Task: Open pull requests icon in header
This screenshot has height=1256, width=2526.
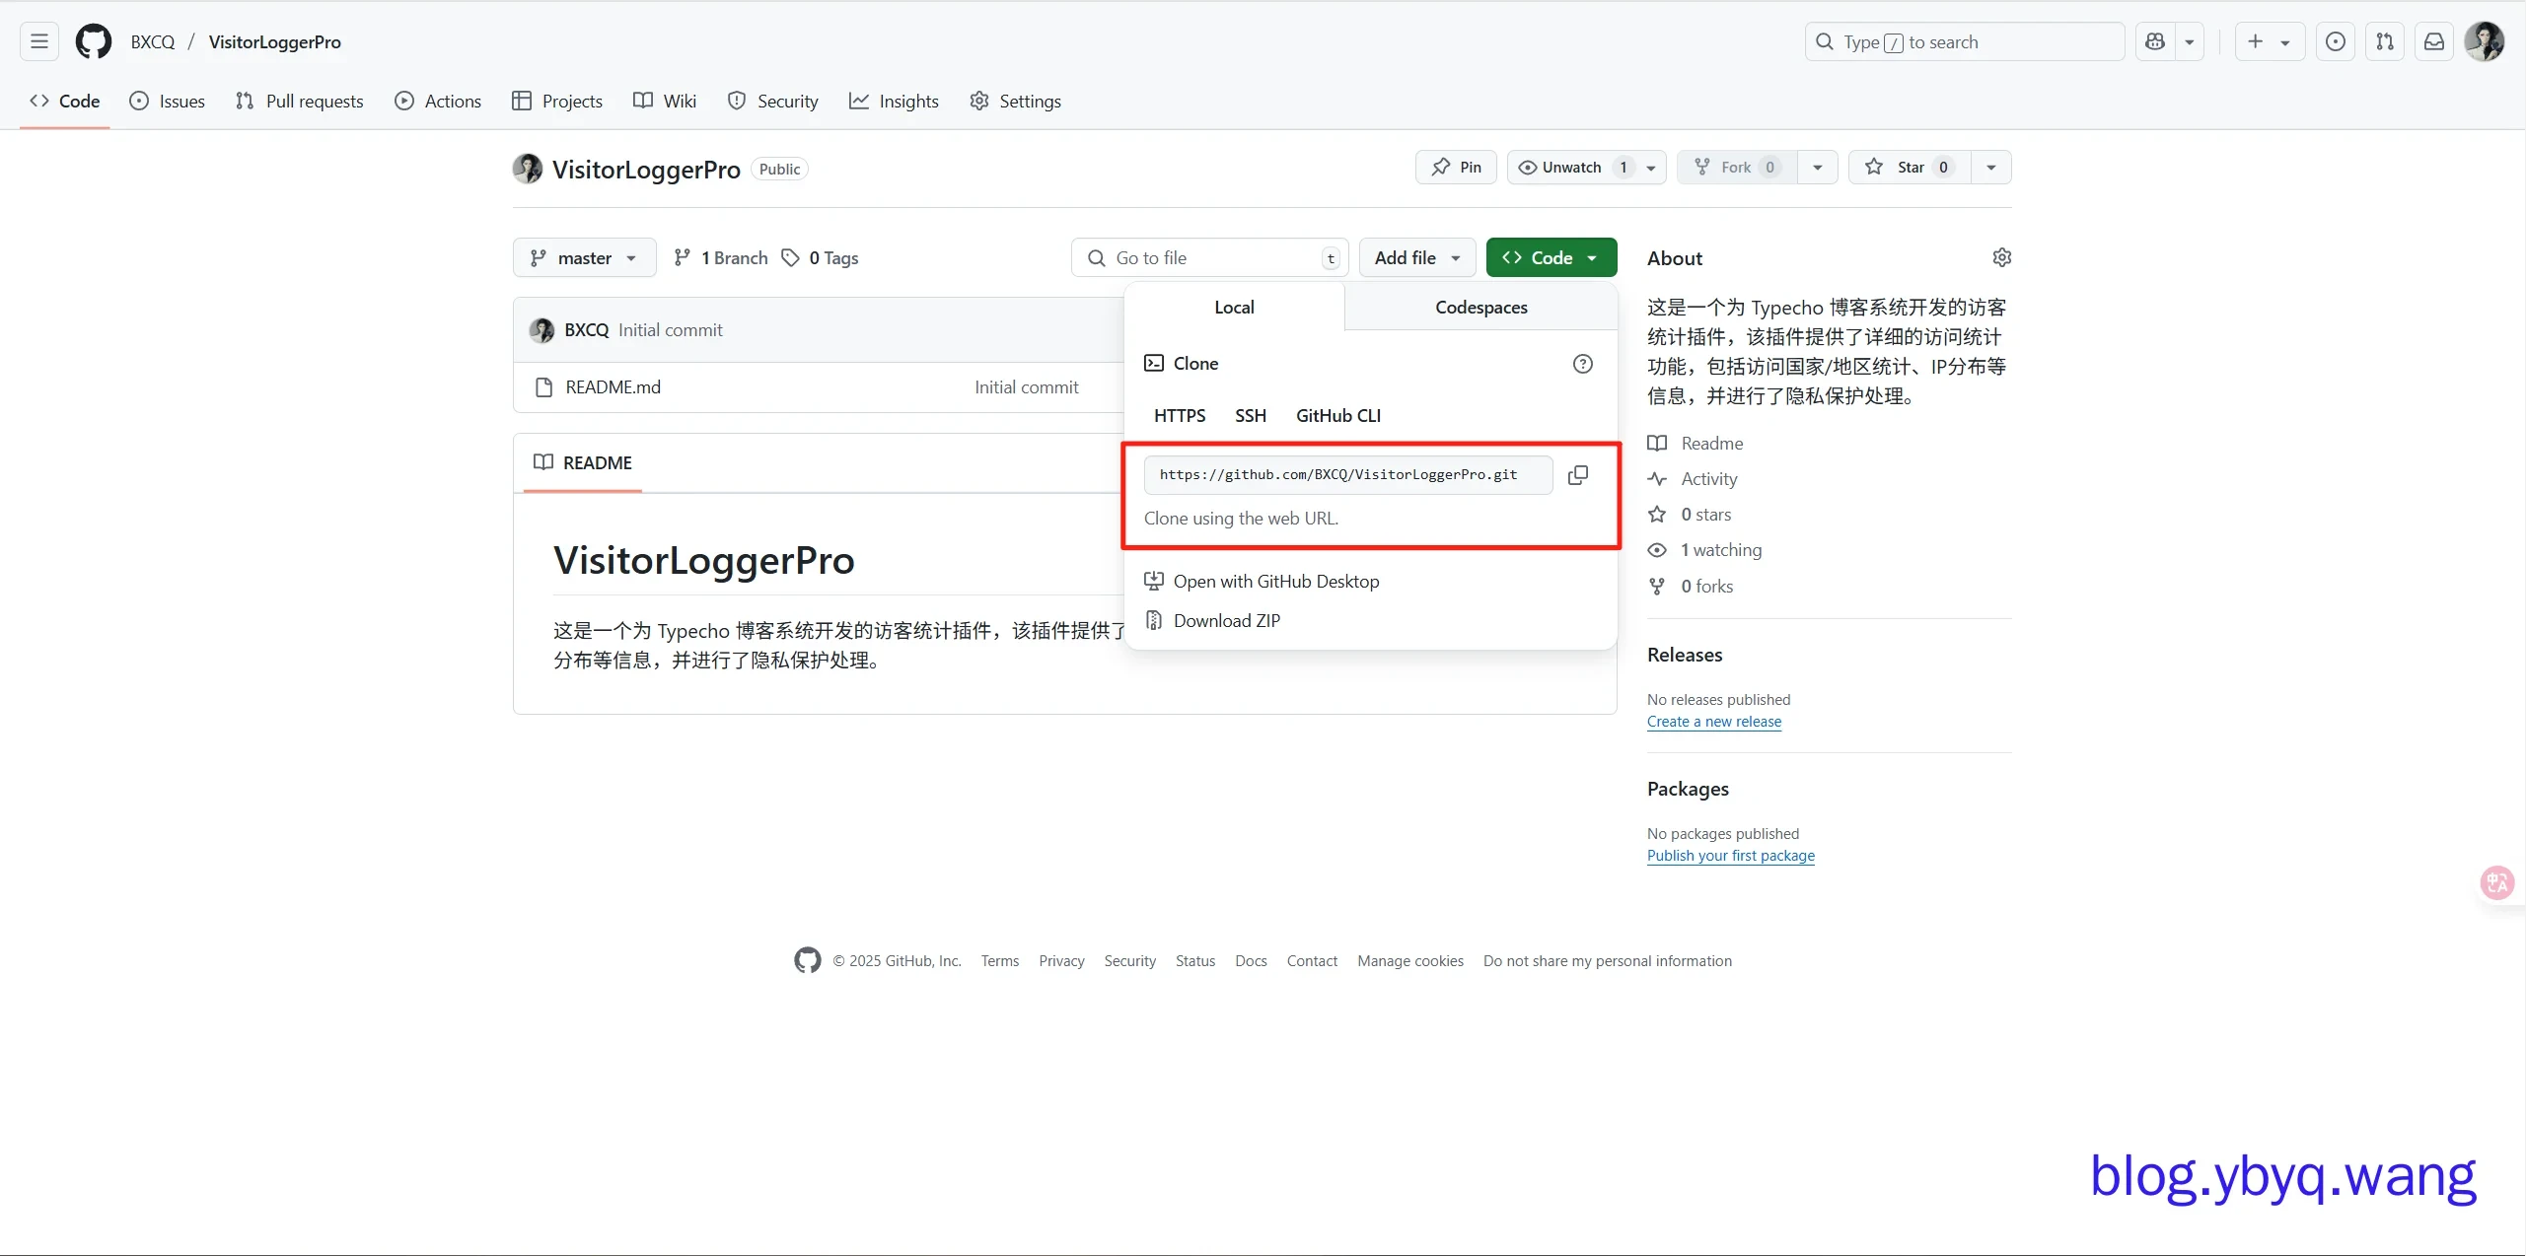Action: coord(2384,41)
